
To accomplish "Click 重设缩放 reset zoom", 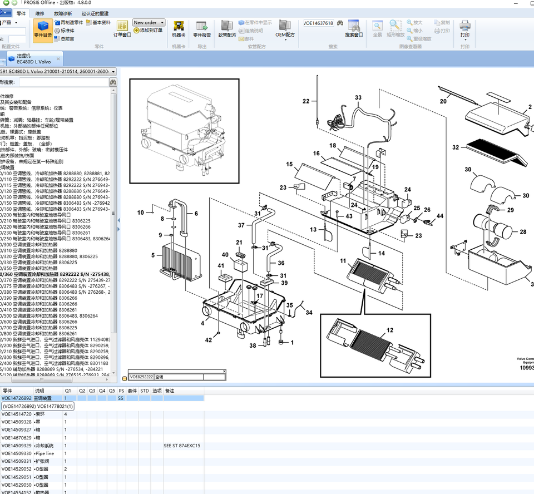I will coord(419,39).
